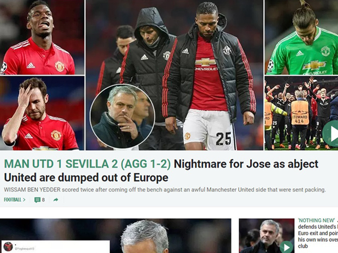
Task: Click the stewards and celebrating team image
Action: pos(301,113)
